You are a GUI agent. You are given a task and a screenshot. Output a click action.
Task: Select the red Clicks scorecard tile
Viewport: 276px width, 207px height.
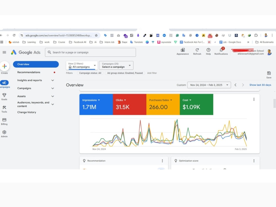[129, 104]
